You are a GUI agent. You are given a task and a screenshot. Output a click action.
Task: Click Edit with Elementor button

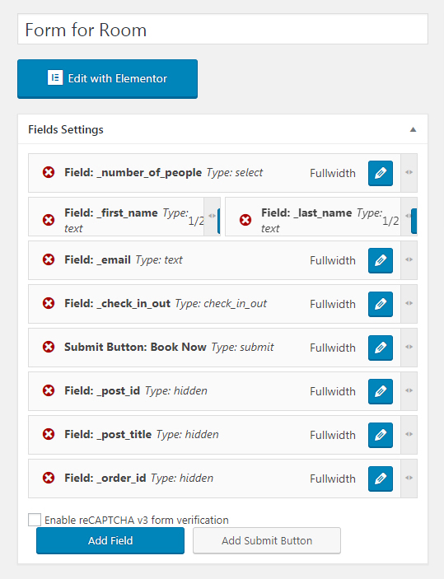coord(107,78)
